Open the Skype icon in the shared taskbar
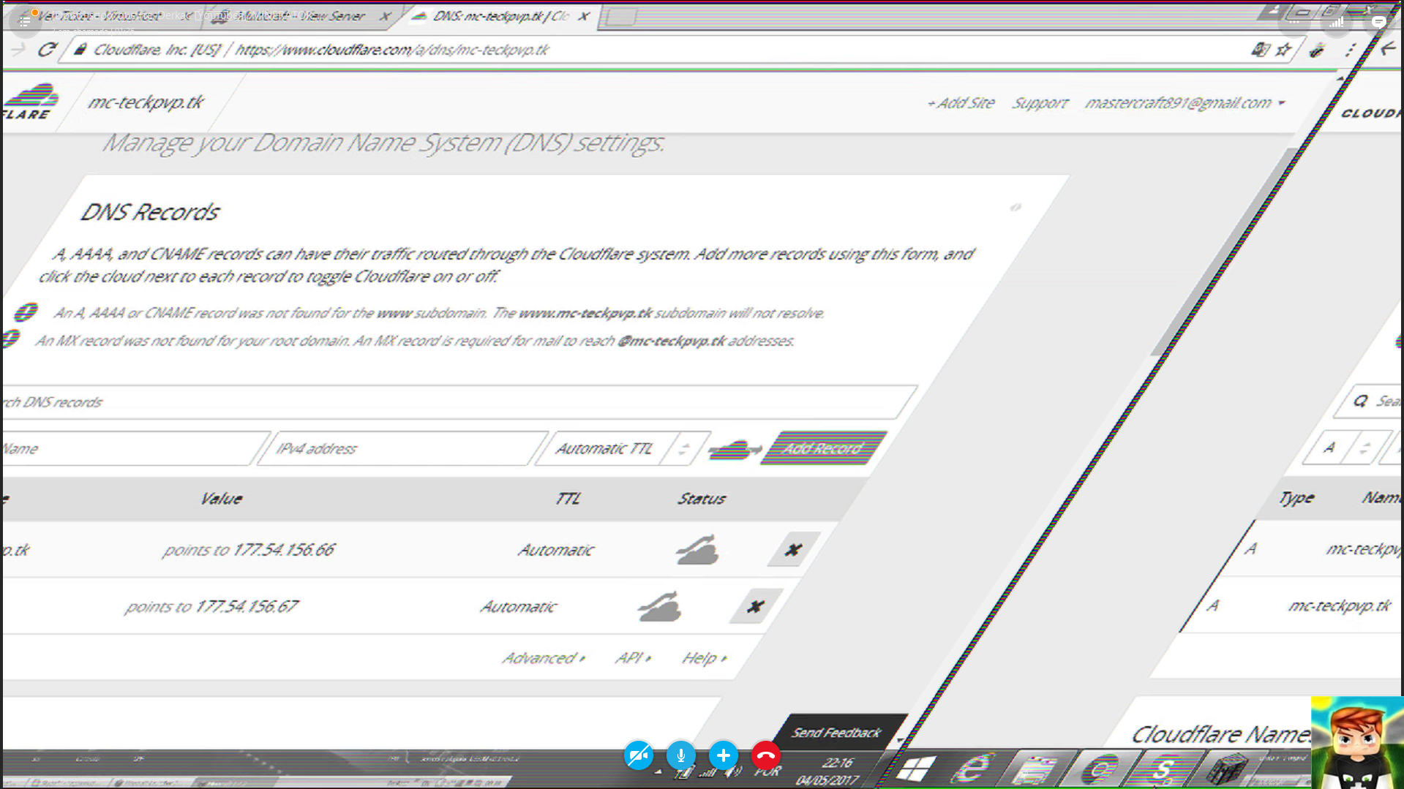The height and width of the screenshot is (789, 1404). (1163, 770)
